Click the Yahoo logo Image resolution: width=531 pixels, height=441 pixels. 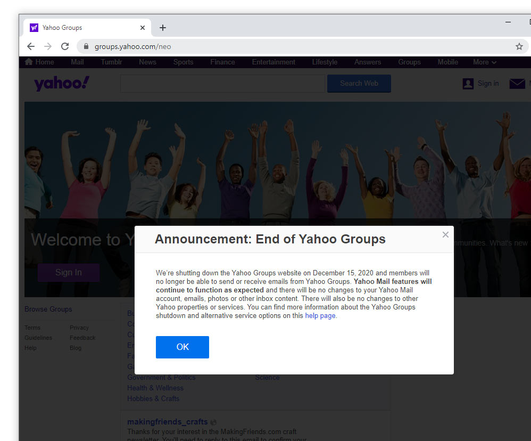point(62,84)
